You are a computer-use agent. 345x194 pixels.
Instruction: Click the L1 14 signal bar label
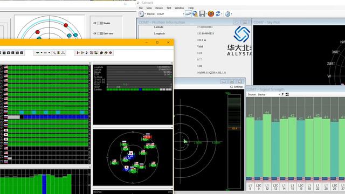coord(284,187)
